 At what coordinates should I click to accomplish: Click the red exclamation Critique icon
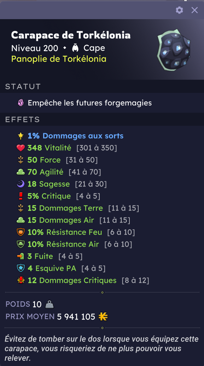pyautogui.click(x=21, y=196)
